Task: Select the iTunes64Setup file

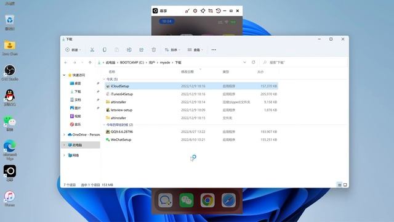Action: [x=191, y=94]
